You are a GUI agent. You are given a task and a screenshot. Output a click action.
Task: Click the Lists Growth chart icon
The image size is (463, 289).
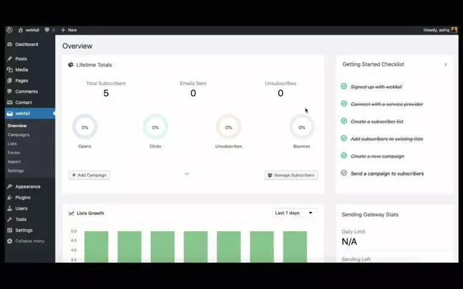click(x=72, y=213)
